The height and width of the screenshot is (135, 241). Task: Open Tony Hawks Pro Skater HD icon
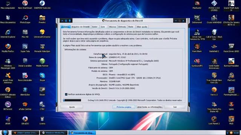[x=214, y=107]
